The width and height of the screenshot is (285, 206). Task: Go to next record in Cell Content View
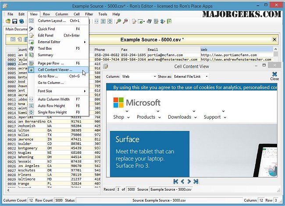click(x=189, y=181)
